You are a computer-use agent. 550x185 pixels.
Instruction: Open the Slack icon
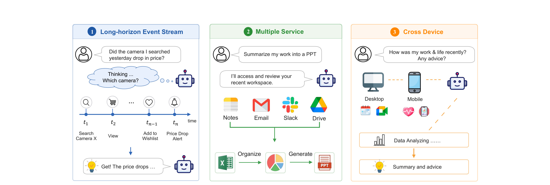tap(290, 105)
